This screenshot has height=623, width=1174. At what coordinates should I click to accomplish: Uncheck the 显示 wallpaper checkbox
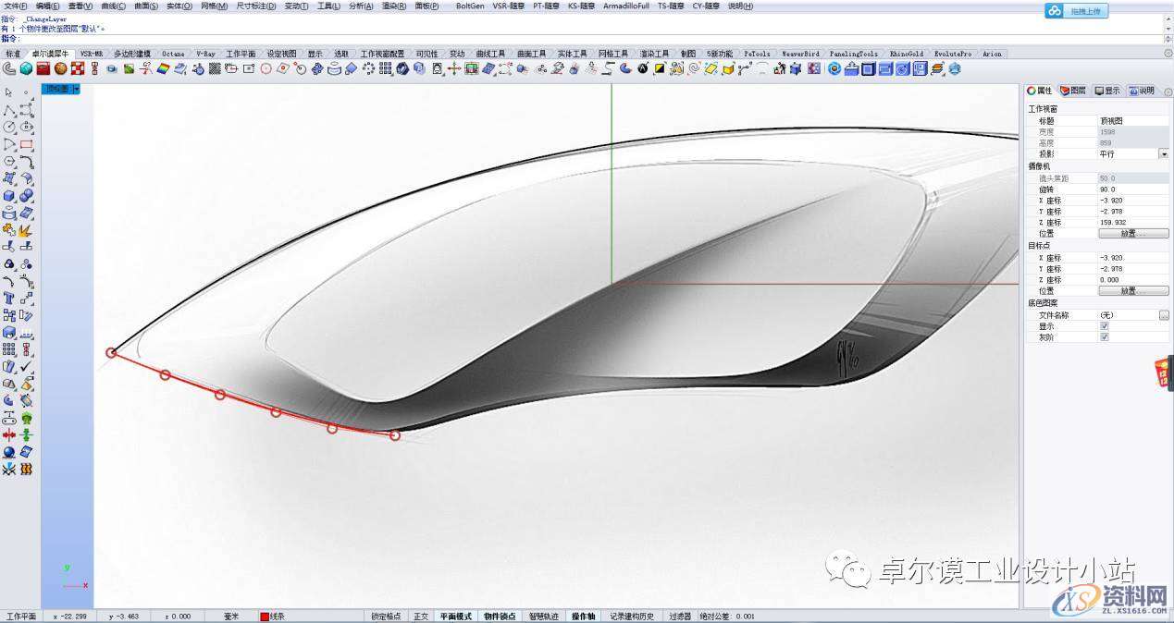1104,326
